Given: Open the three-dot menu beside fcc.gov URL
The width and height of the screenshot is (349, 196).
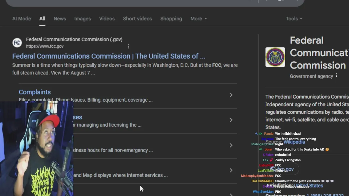Looking at the screenshot, I should point(128,46).
